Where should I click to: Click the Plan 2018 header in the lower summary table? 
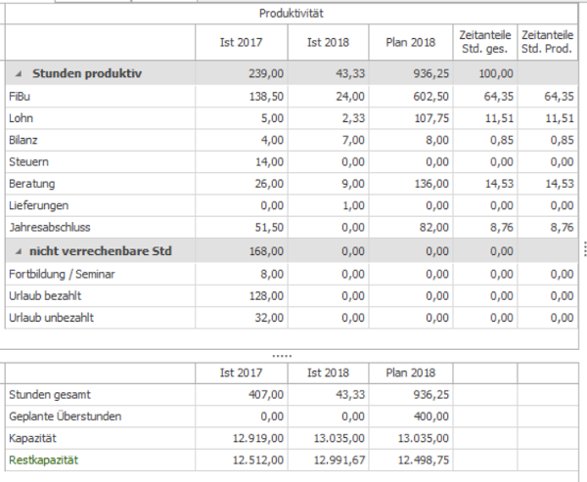click(411, 373)
